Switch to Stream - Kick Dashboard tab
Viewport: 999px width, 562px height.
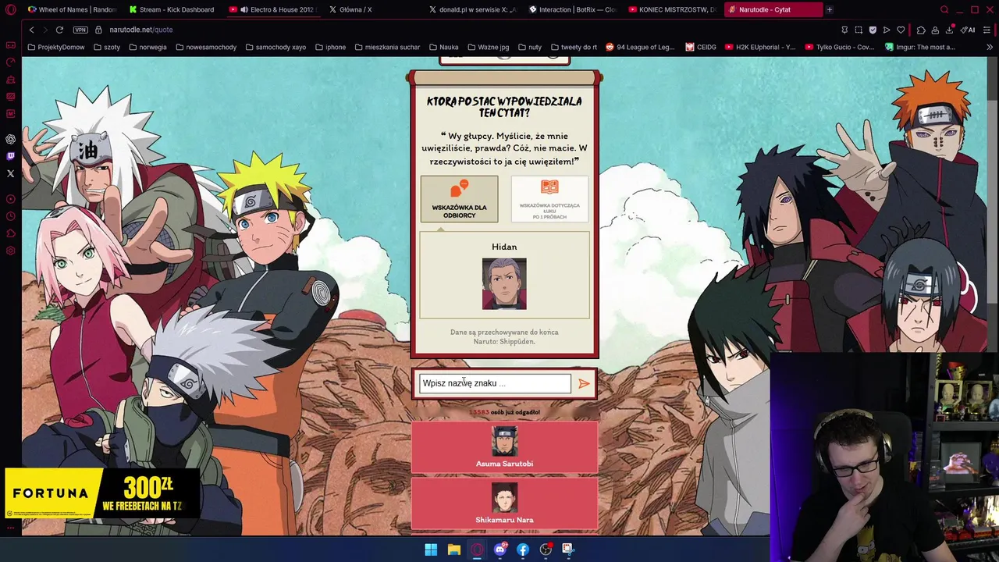pyautogui.click(x=172, y=9)
